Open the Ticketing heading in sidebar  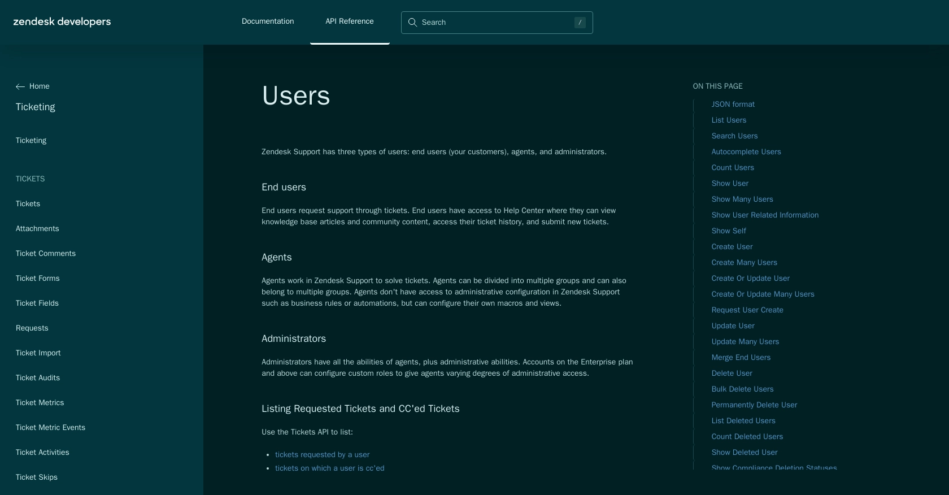click(x=36, y=107)
